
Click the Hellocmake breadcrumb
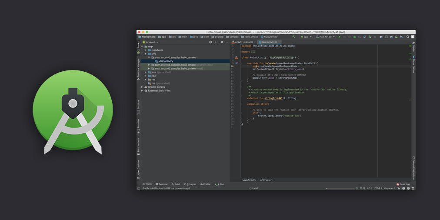147,37
